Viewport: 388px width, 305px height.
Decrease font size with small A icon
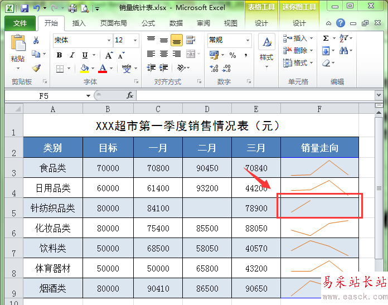point(121,55)
